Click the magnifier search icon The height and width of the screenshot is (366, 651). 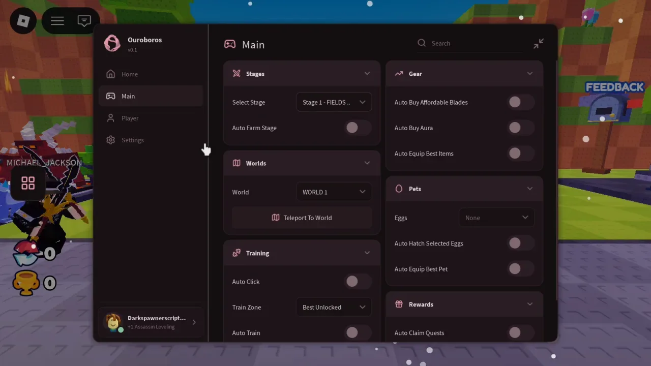(422, 43)
